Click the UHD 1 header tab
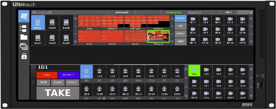Screen dimensions: 276x109 [228, 12]
